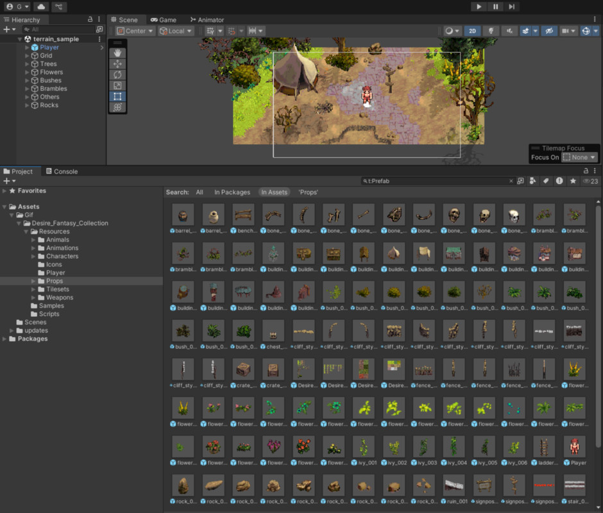Select the Scale tool
Image resolution: width=603 pixels, height=513 pixels.
click(117, 85)
